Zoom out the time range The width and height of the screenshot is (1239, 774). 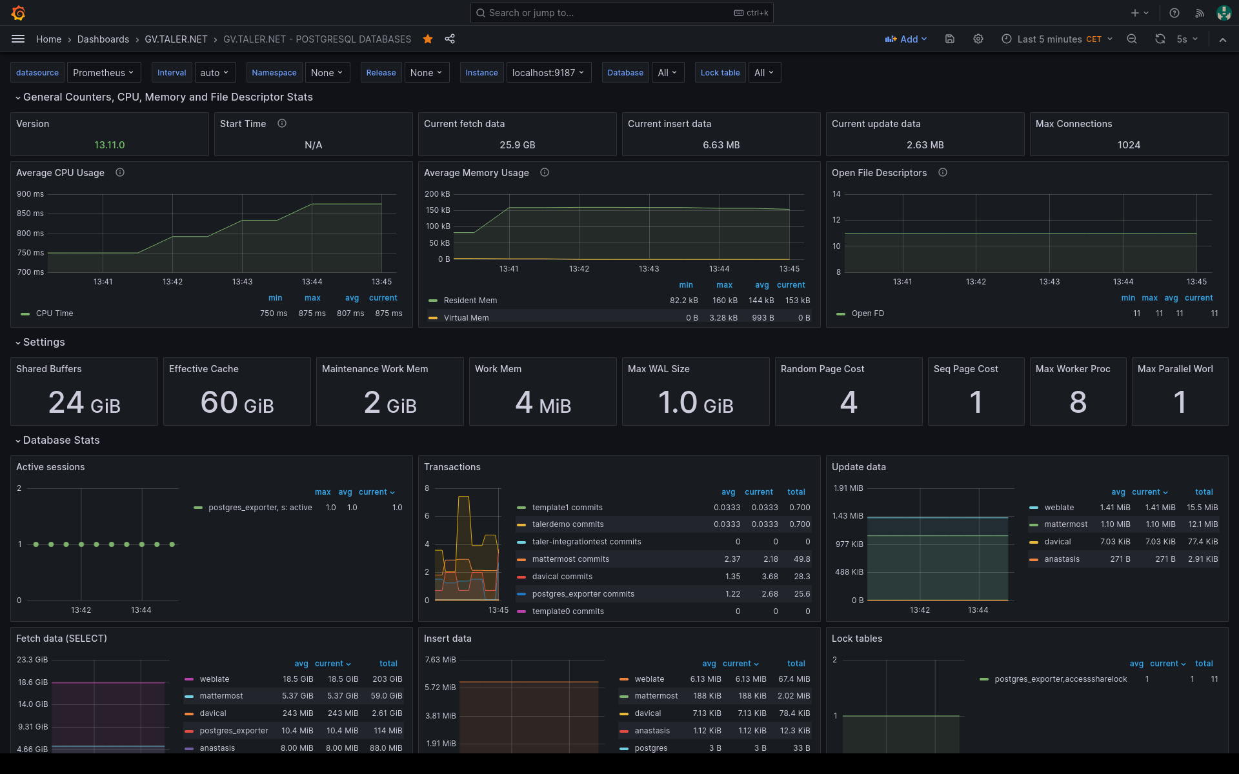tap(1132, 39)
